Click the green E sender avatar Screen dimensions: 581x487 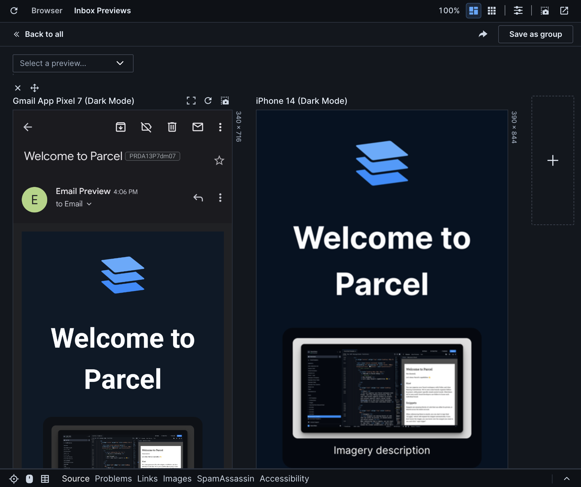34,200
